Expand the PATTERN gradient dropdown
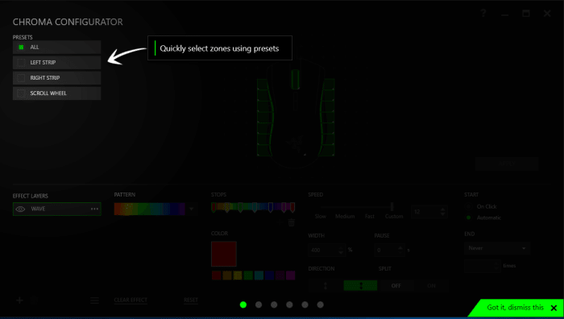564x319 pixels. click(192, 209)
